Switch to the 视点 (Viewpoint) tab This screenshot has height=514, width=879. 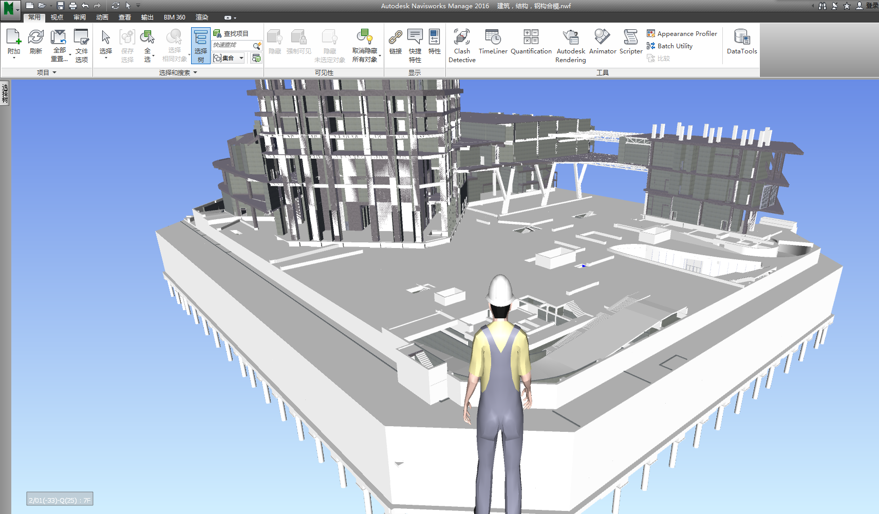click(57, 17)
